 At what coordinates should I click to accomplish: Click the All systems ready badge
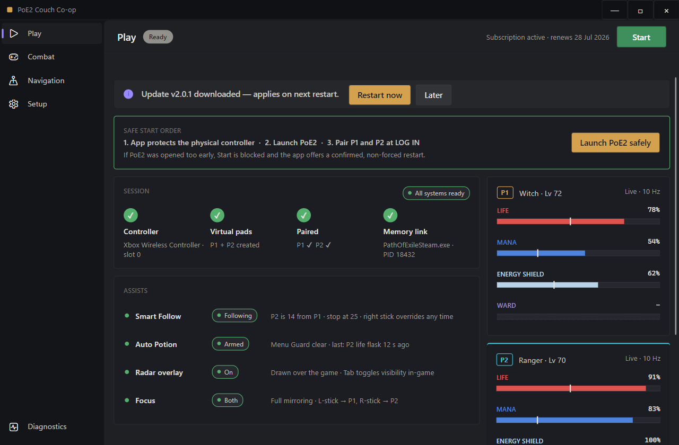pos(436,193)
